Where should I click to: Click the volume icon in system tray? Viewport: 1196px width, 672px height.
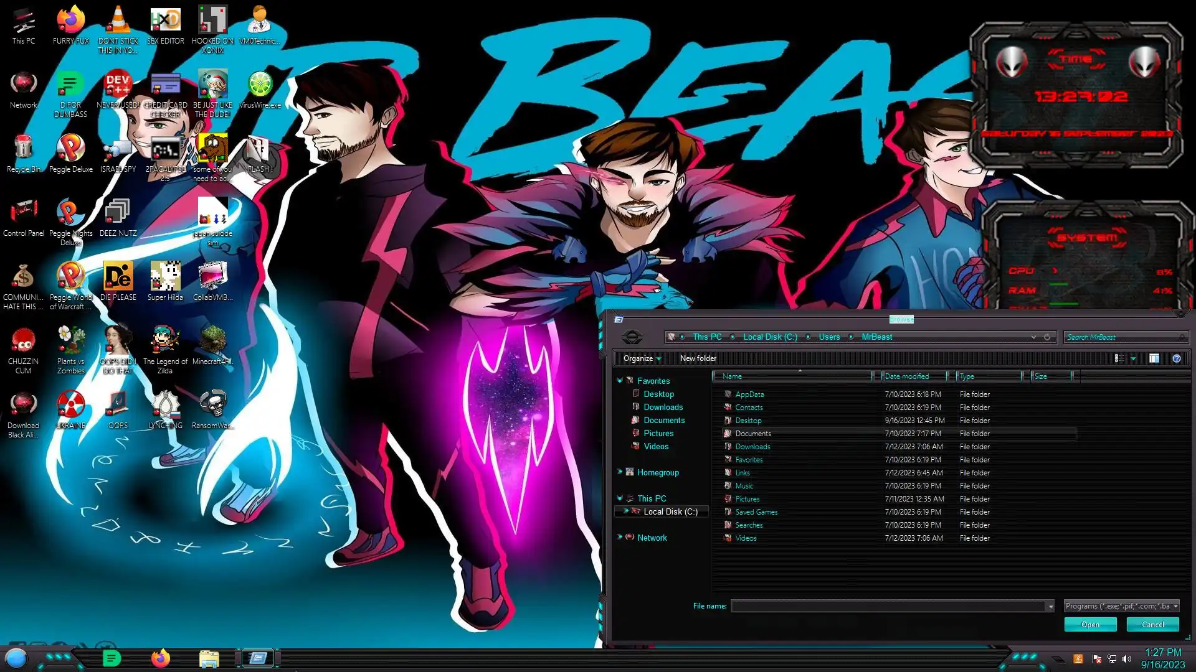[1127, 659]
